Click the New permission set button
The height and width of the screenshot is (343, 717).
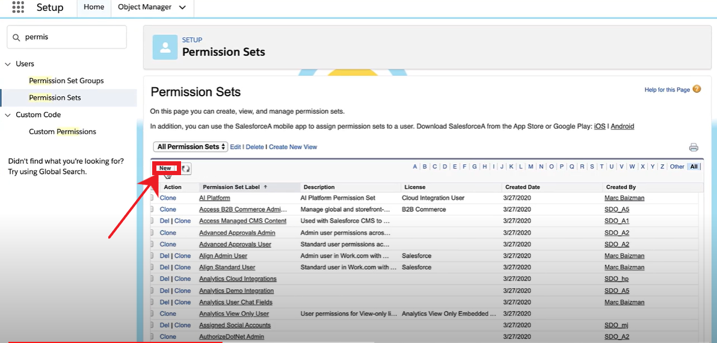[165, 168]
